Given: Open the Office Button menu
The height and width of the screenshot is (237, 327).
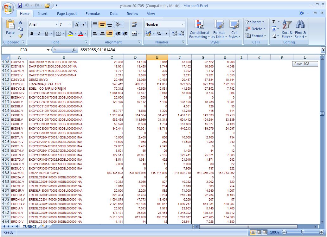Looking at the screenshot, I should (x=8, y=9).
